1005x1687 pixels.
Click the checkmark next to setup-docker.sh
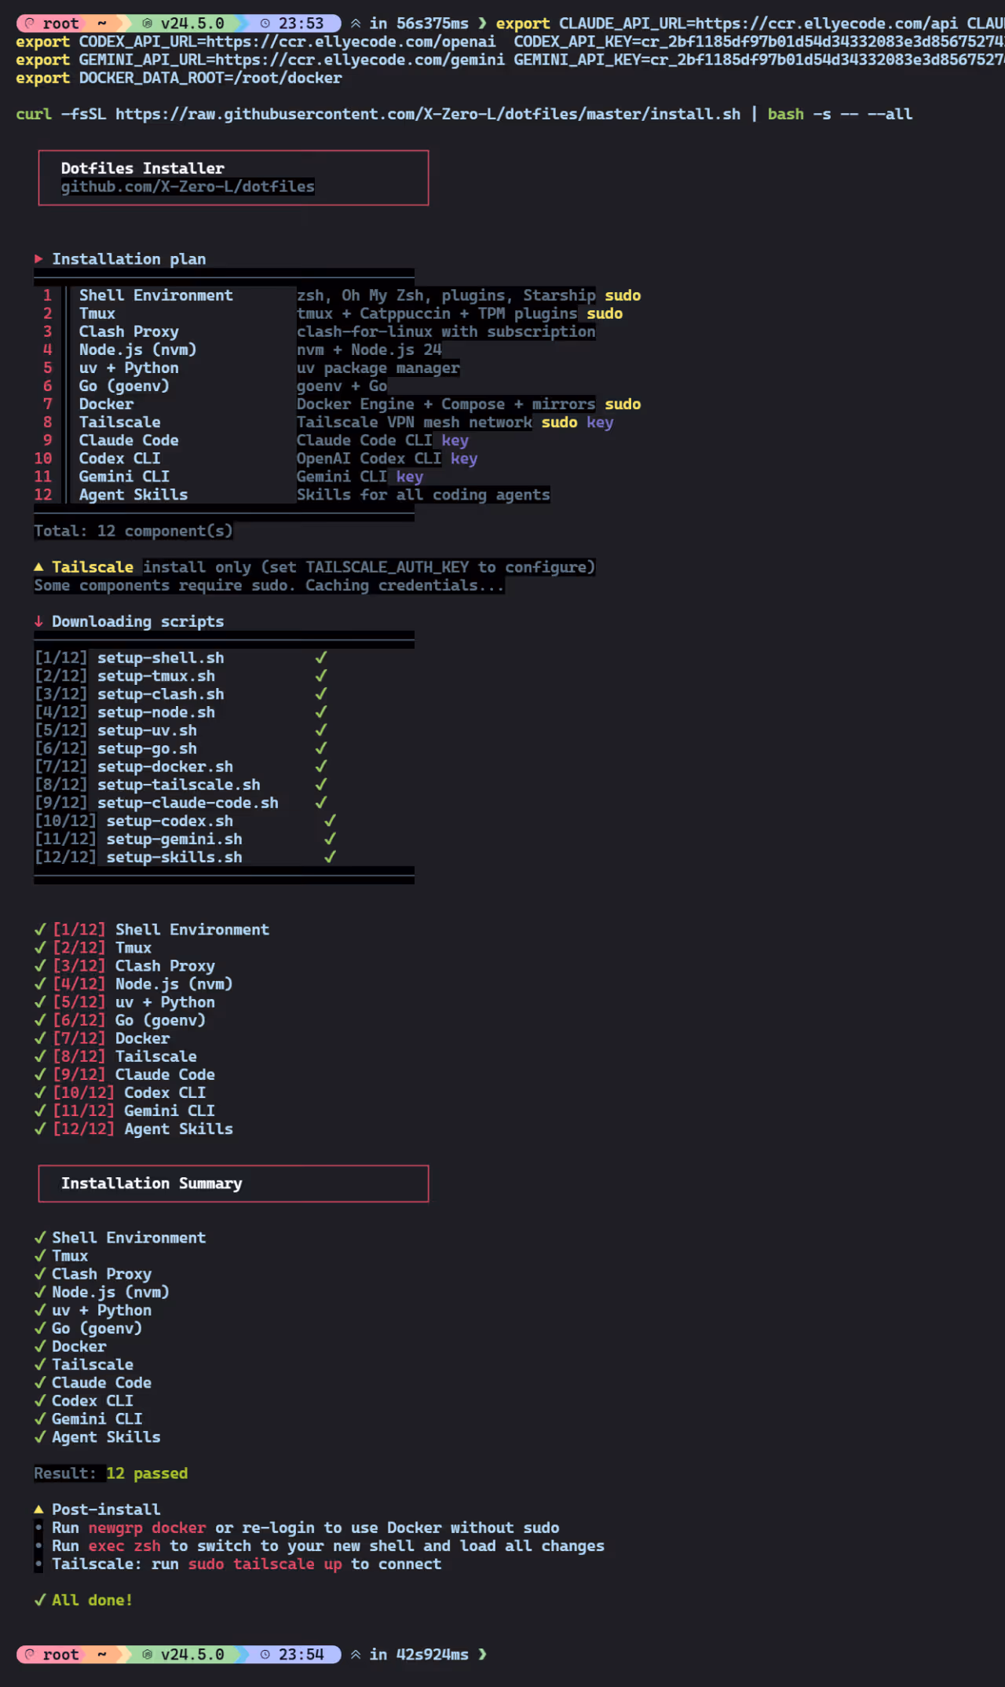[x=321, y=767]
